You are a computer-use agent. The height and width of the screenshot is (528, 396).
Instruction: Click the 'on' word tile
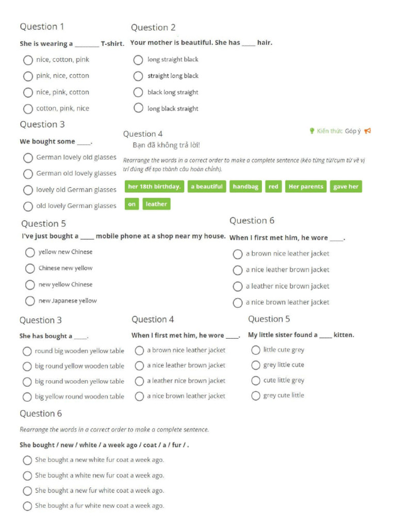(132, 204)
